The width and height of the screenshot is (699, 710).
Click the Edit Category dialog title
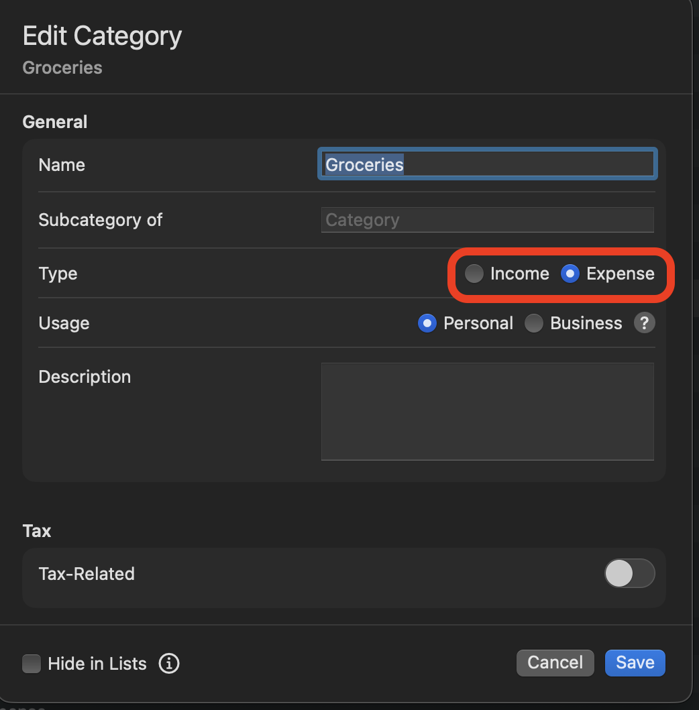click(x=102, y=36)
